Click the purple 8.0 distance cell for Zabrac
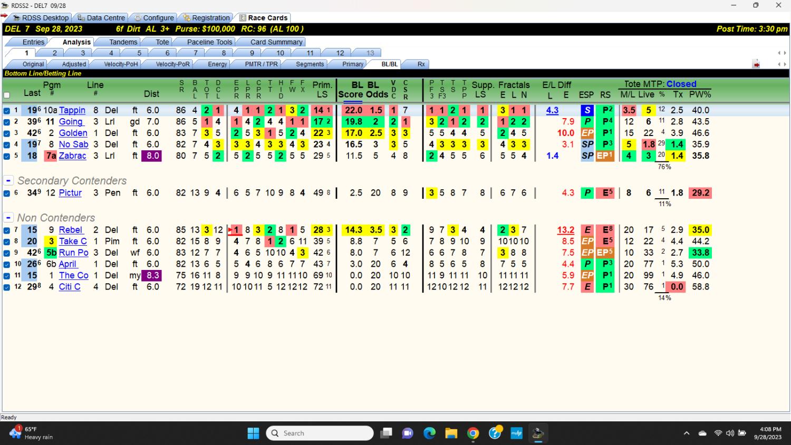Screen dimensions: 791x445 [151, 156]
